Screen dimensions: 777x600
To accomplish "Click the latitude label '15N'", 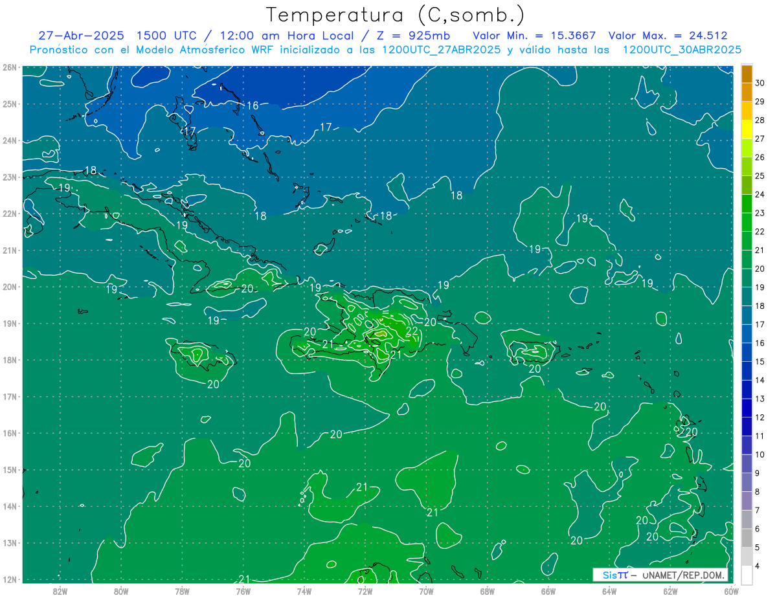I will pos(9,470).
